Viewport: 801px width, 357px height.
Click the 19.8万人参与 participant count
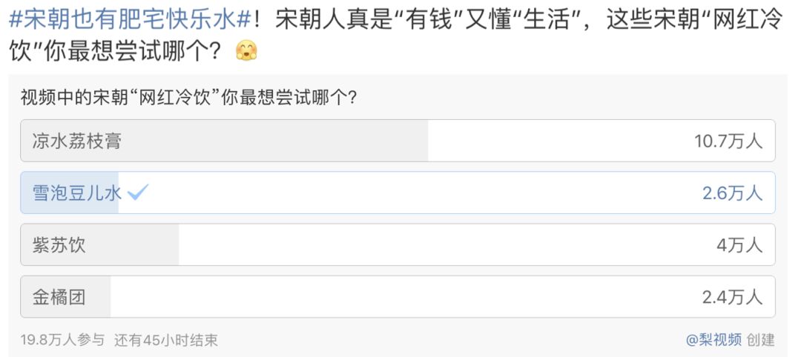tap(62, 340)
